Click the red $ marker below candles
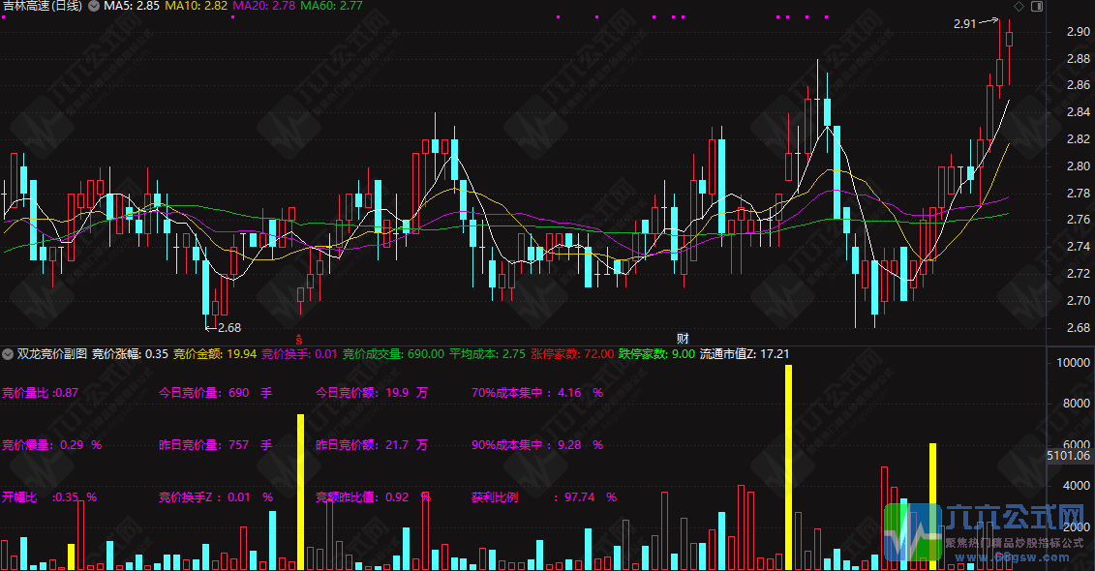This screenshot has width=1095, height=571. (299, 339)
